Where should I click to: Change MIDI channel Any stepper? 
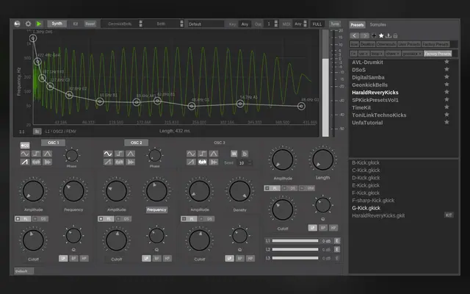pyautogui.click(x=305, y=24)
